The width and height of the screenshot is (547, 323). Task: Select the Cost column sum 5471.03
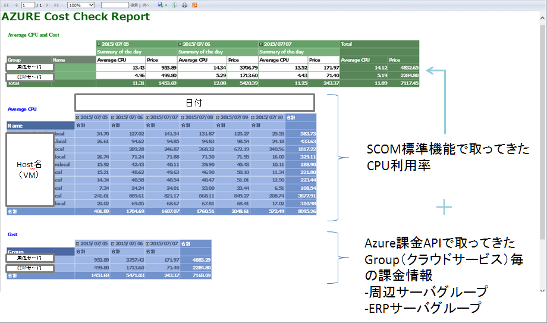point(135,275)
